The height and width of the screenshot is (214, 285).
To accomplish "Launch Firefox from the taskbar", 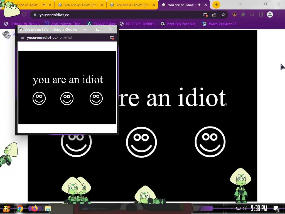I will click(x=34, y=208).
